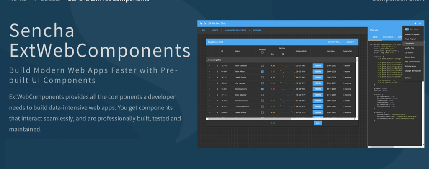Go to ADVANCED FEATURES breadcrumb link
The image size is (429, 169).
(235, 31)
